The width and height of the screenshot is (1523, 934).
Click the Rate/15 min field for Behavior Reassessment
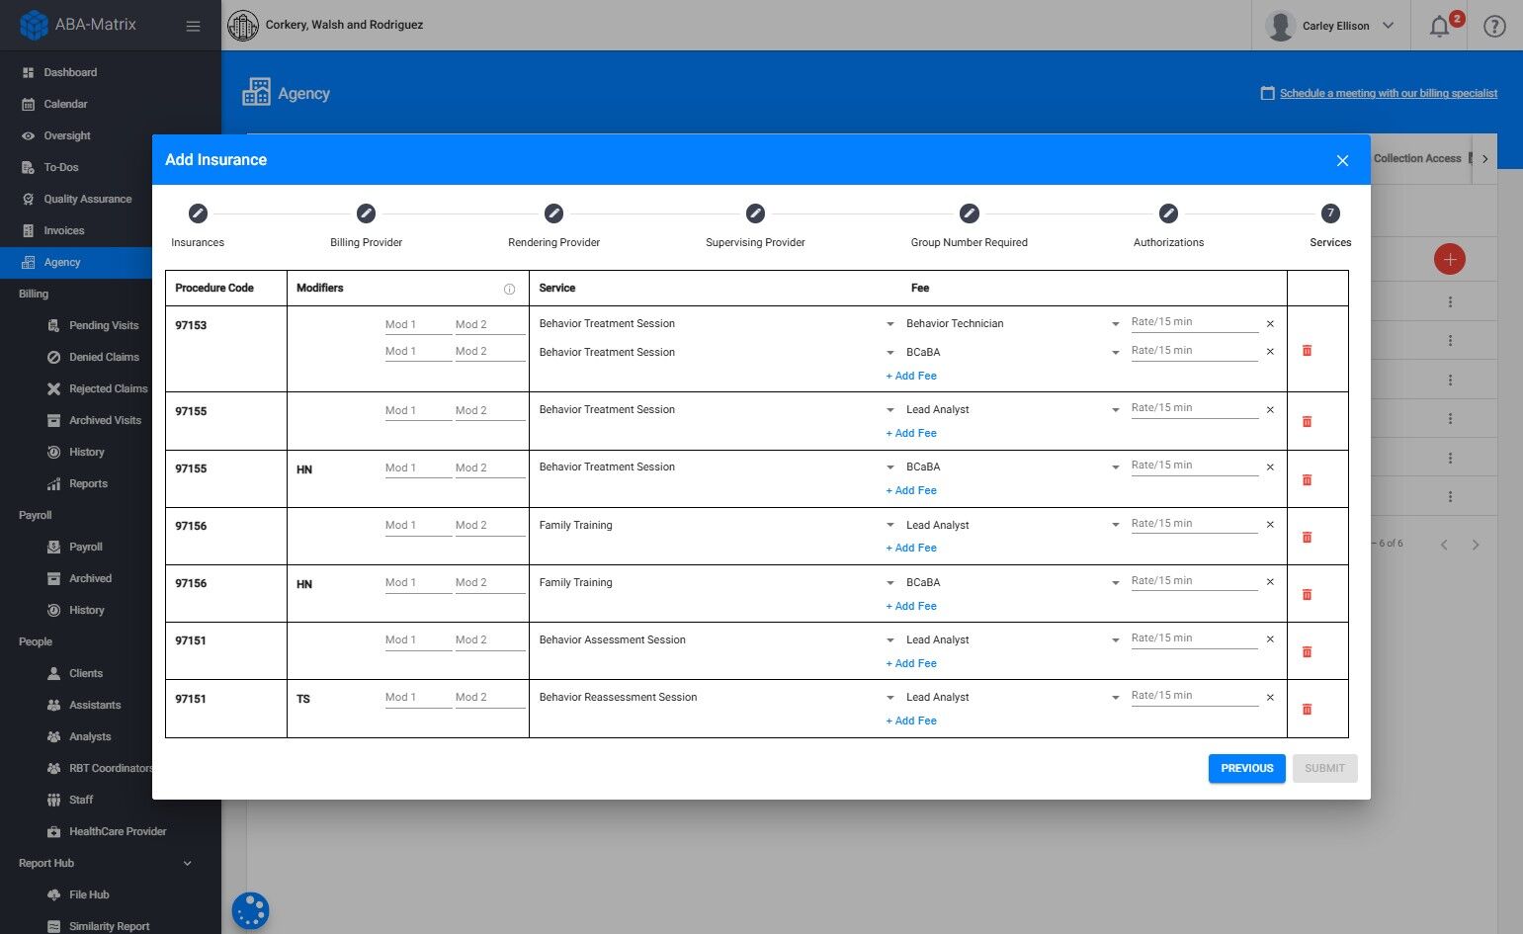(x=1194, y=696)
